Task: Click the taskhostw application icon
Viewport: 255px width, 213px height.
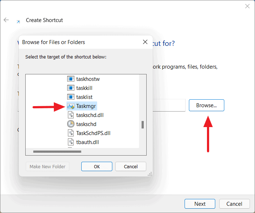Action: click(x=71, y=79)
